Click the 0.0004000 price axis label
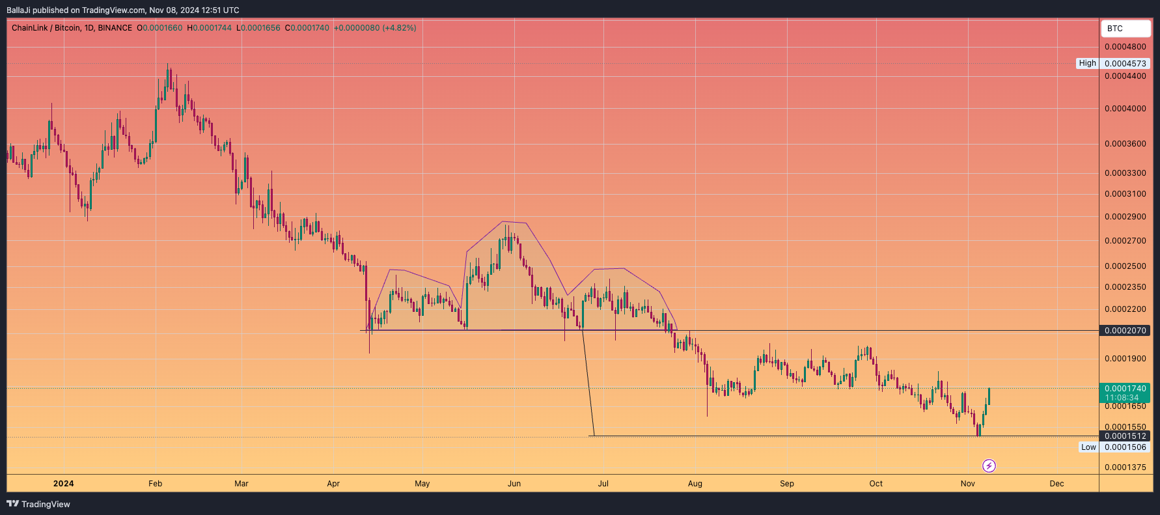The width and height of the screenshot is (1160, 515). (1125, 109)
